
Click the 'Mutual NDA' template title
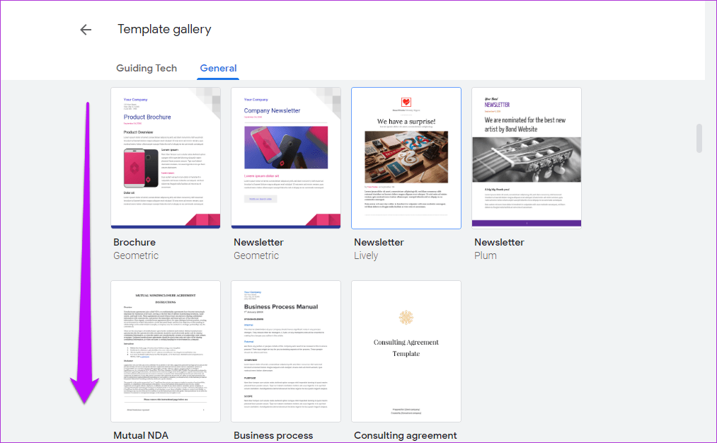click(141, 435)
